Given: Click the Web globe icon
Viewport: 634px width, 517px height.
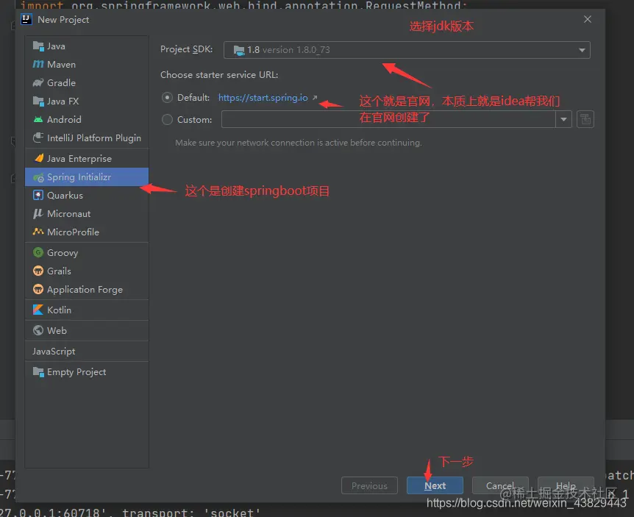Looking at the screenshot, I should (38, 330).
